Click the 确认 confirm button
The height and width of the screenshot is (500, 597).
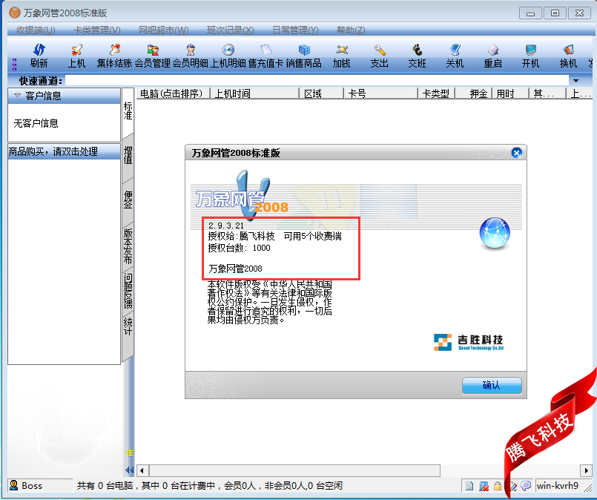492,385
